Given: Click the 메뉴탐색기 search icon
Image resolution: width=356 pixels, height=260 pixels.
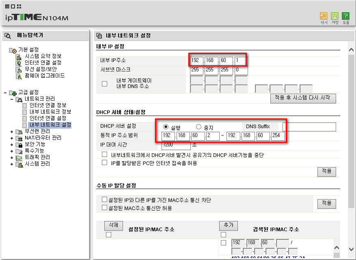Looking at the screenshot, I should [8, 36].
